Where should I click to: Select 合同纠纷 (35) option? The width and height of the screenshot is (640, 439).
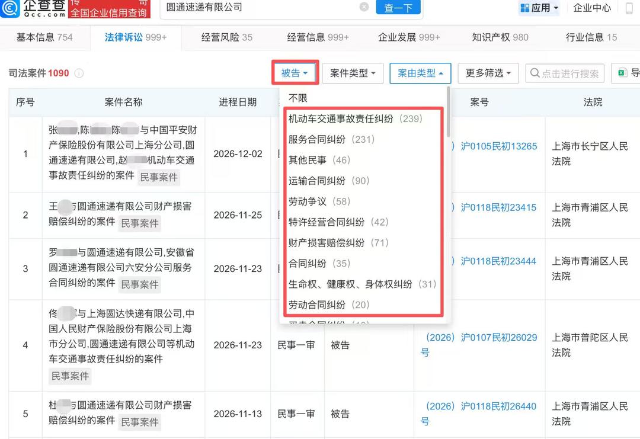(319, 263)
